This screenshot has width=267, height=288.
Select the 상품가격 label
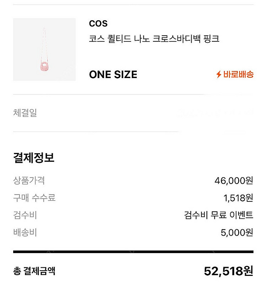[x=29, y=180]
